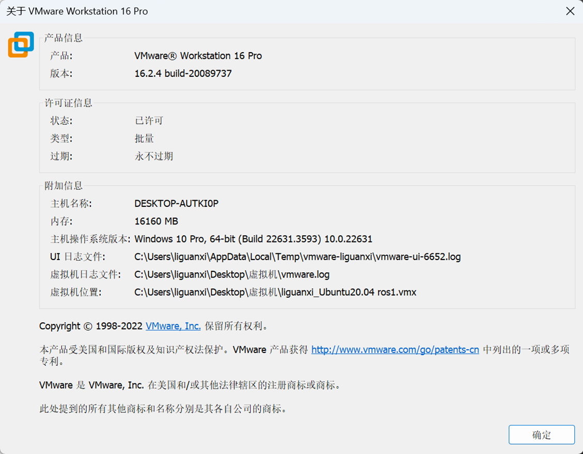Click the 虚拟机日志文件 label
This screenshot has width=583, height=454.
pyautogui.click(x=86, y=274)
